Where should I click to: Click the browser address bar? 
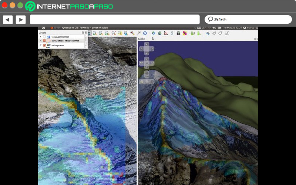tap(115, 20)
